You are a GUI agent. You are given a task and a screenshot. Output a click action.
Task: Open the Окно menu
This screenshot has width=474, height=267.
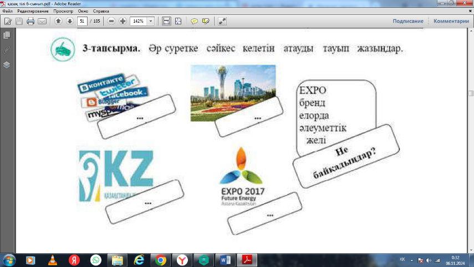pos(83,11)
